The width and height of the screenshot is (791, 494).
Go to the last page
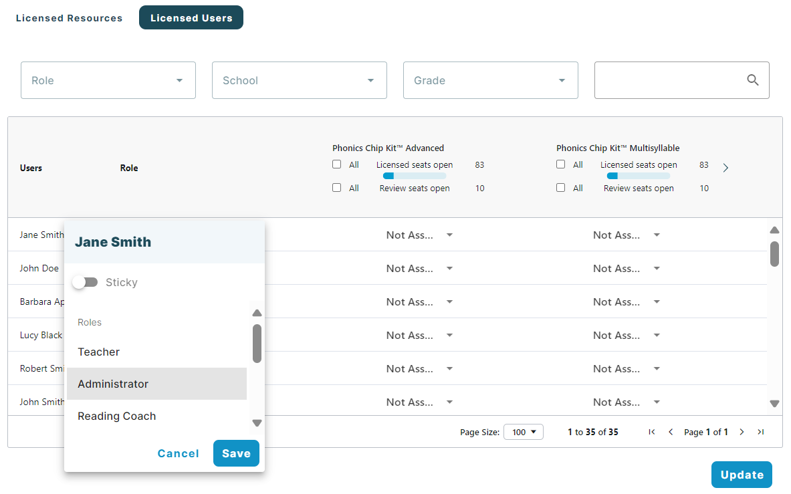761,432
